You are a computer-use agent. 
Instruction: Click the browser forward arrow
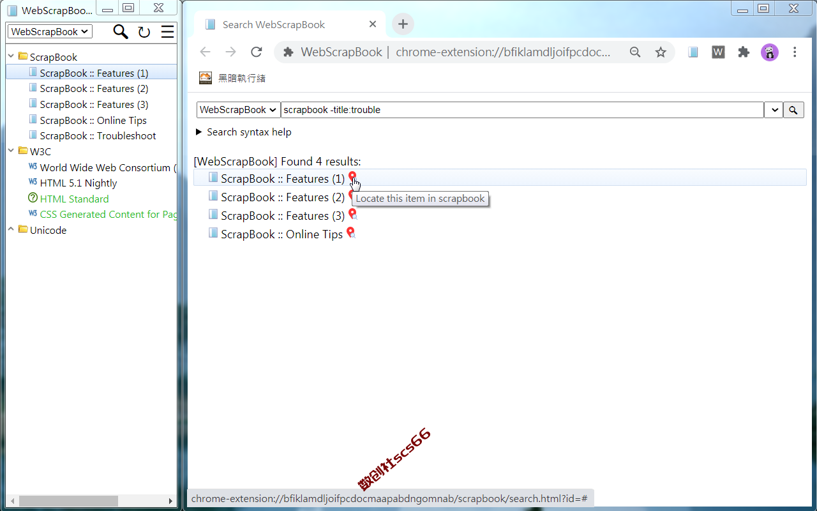(230, 52)
